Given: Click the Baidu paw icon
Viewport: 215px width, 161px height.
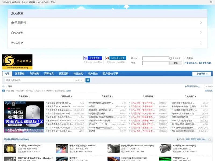Looking at the screenshot, I should (85, 58).
